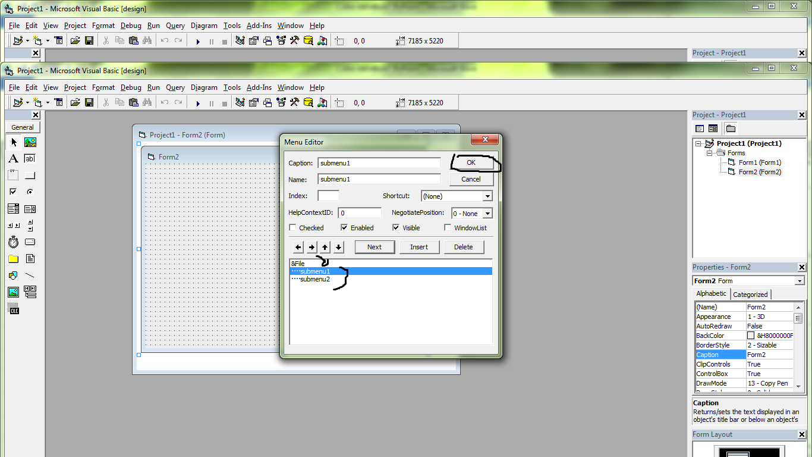Open the Form2 object dropdown in Properties panel

800,281
